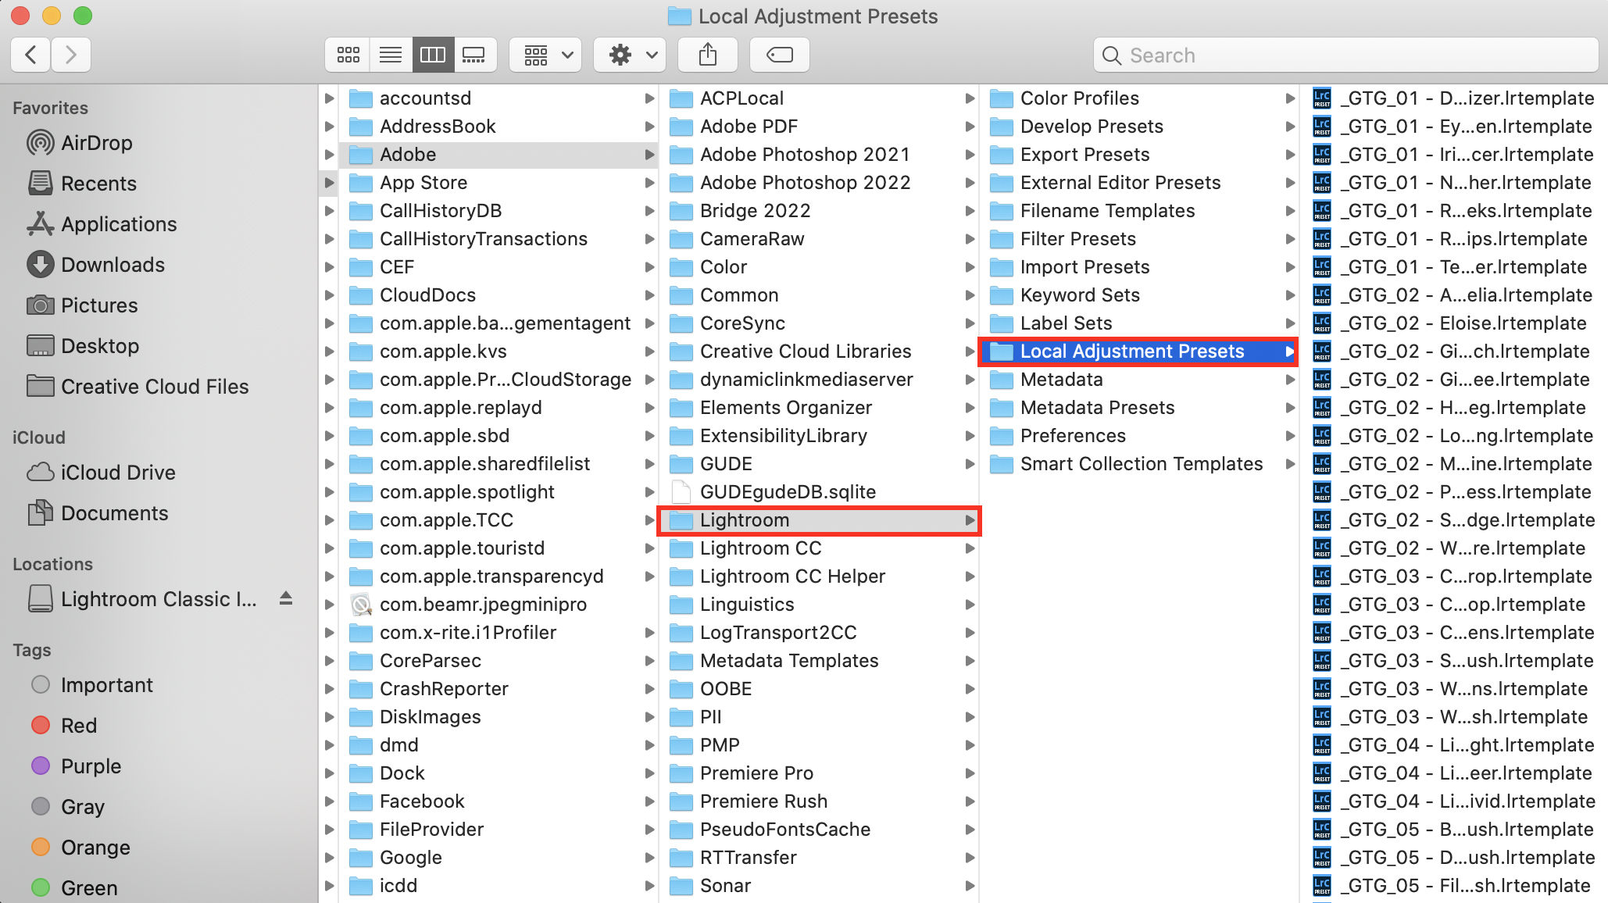Select the Creative Cloud Libraries folder
This screenshot has width=1608, height=903.
[820, 352]
